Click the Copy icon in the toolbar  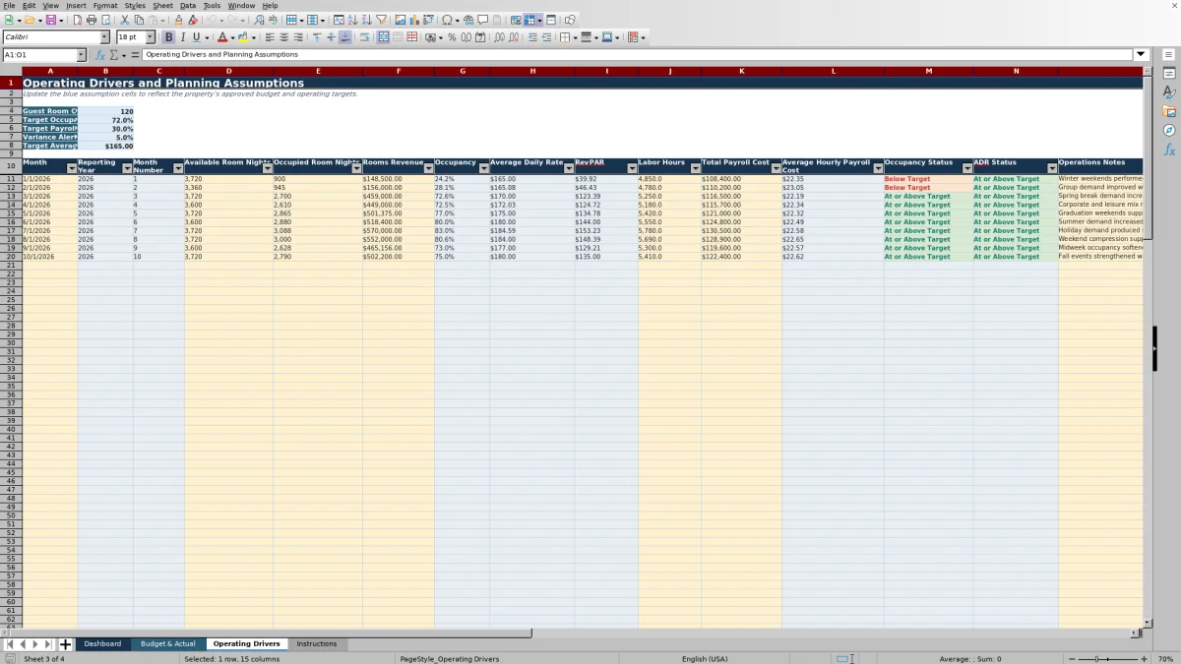[x=139, y=20]
